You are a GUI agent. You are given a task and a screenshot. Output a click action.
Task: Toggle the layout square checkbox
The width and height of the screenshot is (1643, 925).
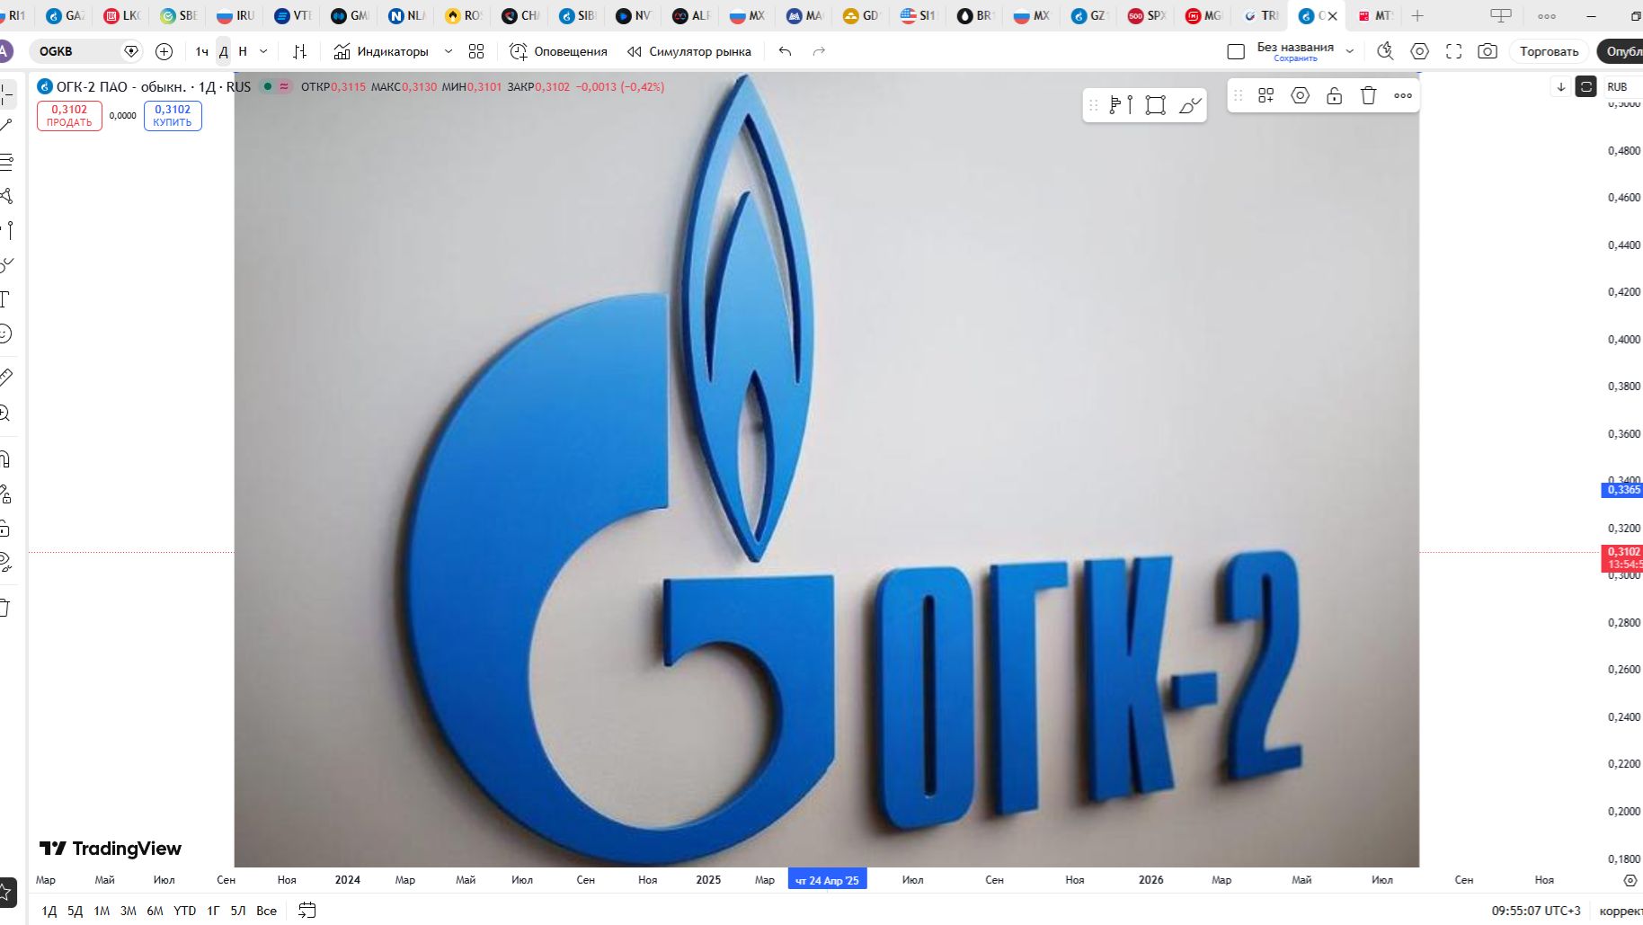1236,52
